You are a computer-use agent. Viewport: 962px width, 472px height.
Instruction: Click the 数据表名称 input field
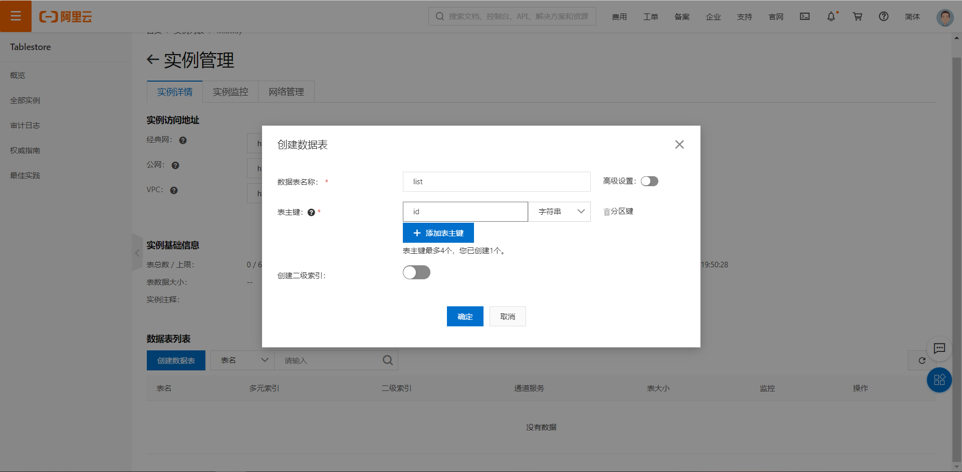[x=496, y=182]
